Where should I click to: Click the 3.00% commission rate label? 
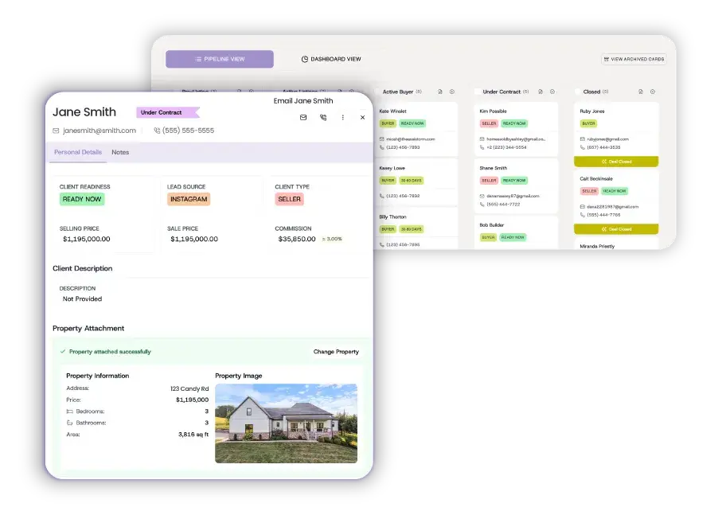tap(332, 239)
